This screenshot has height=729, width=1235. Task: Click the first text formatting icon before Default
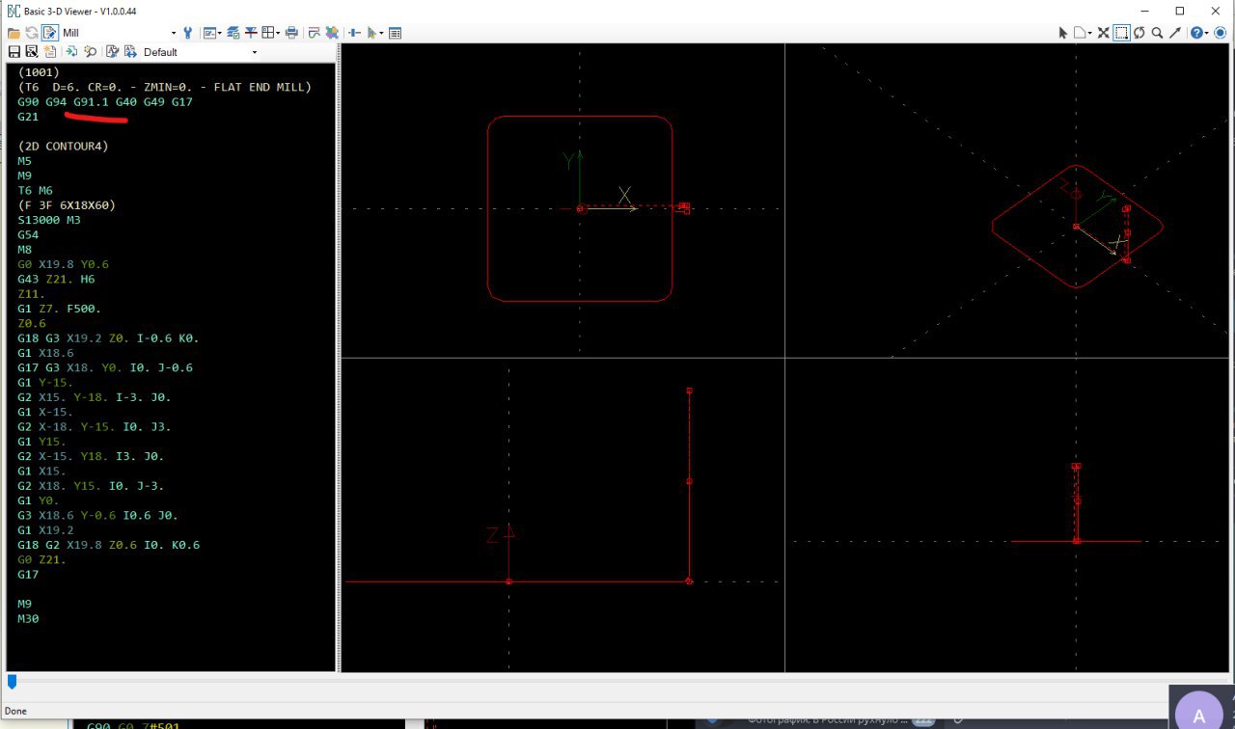point(112,52)
